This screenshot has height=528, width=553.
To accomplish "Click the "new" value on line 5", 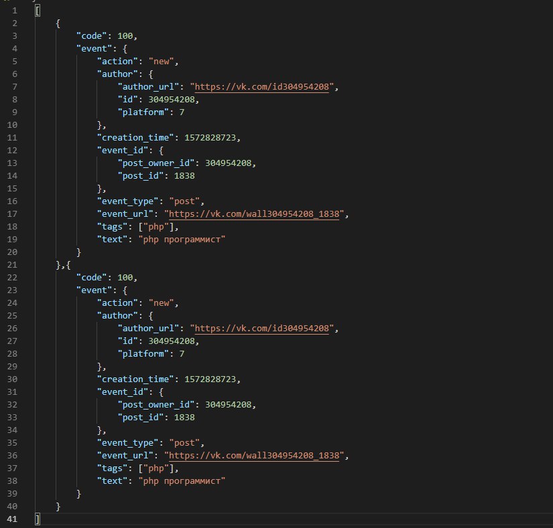I will [x=161, y=62].
